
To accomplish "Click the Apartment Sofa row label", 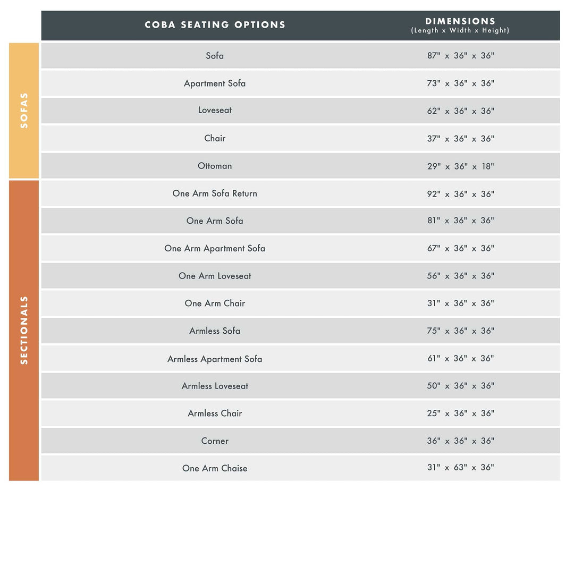I will (215, 83).
